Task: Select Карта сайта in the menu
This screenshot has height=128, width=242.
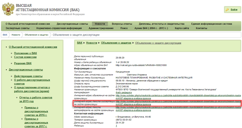Action: [182, 28]
